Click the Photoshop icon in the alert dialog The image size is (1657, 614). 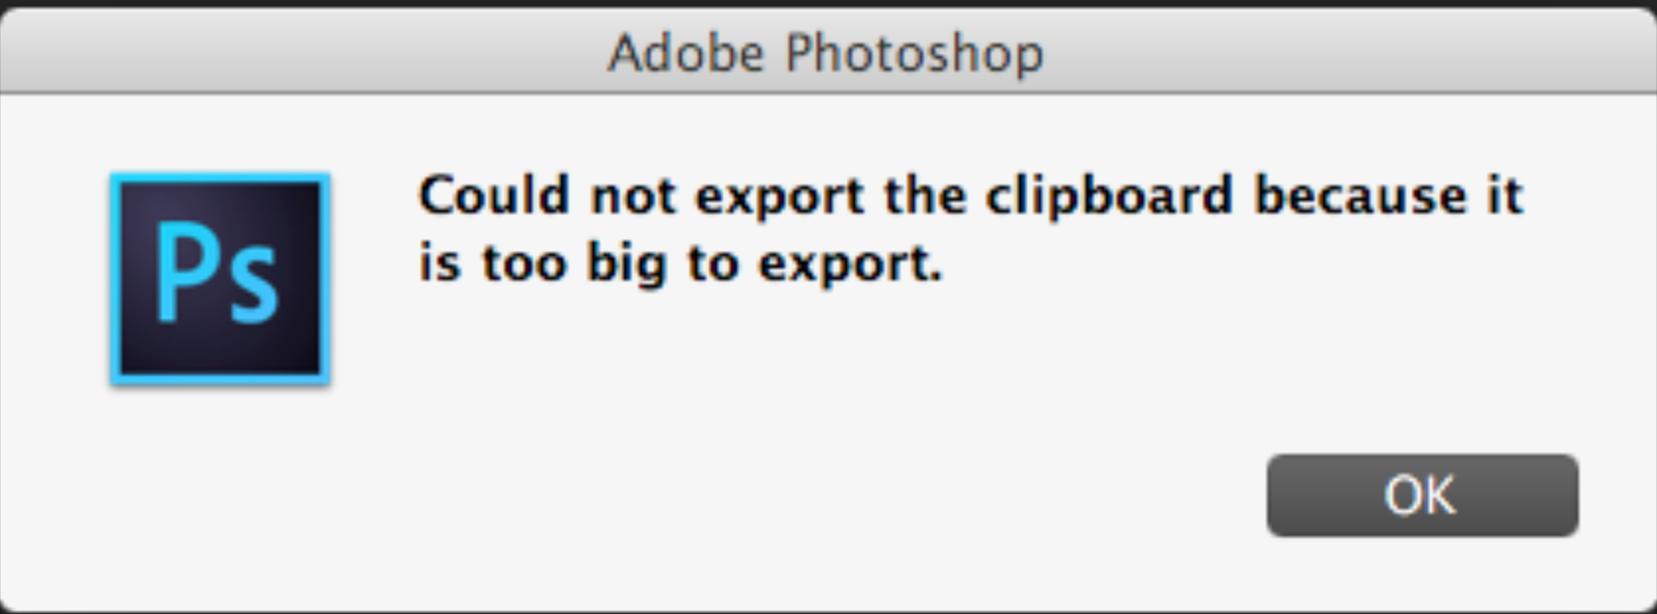click(x=219, y=278)
